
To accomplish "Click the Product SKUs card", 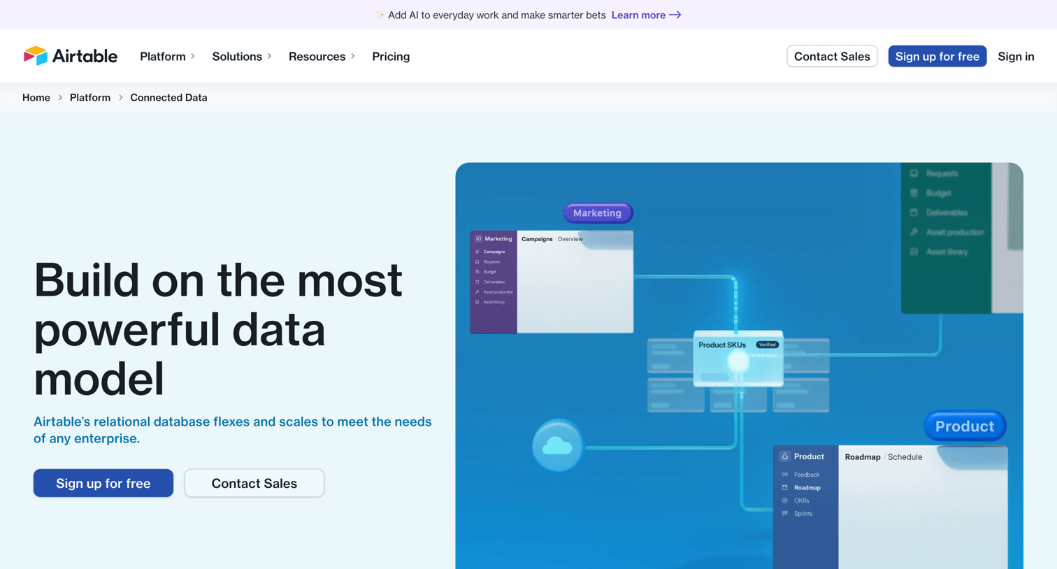I will [738, 358].
